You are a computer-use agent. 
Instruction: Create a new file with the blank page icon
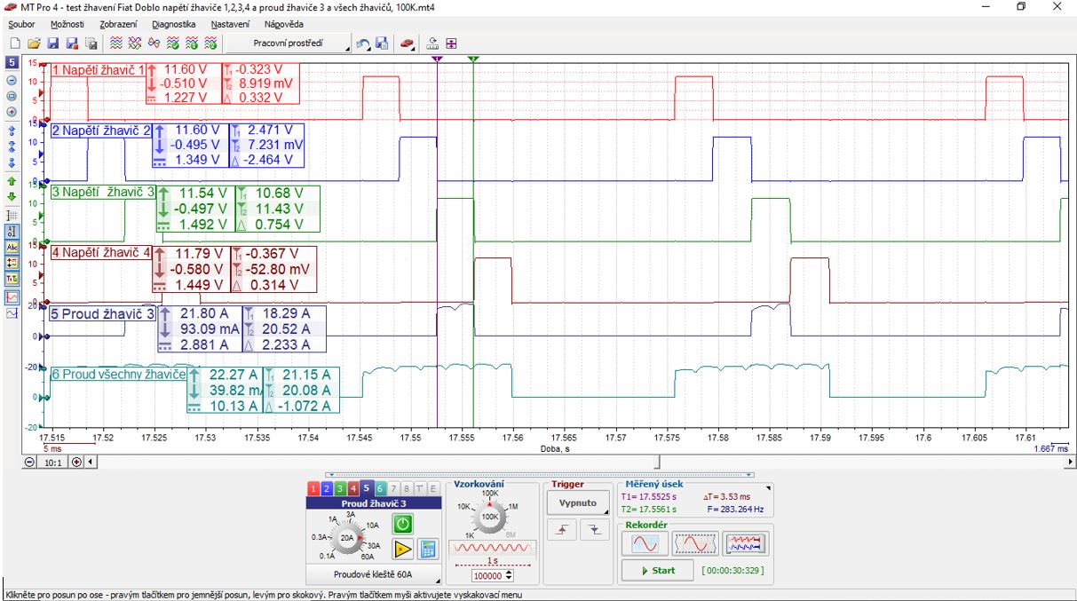point(14,43)
